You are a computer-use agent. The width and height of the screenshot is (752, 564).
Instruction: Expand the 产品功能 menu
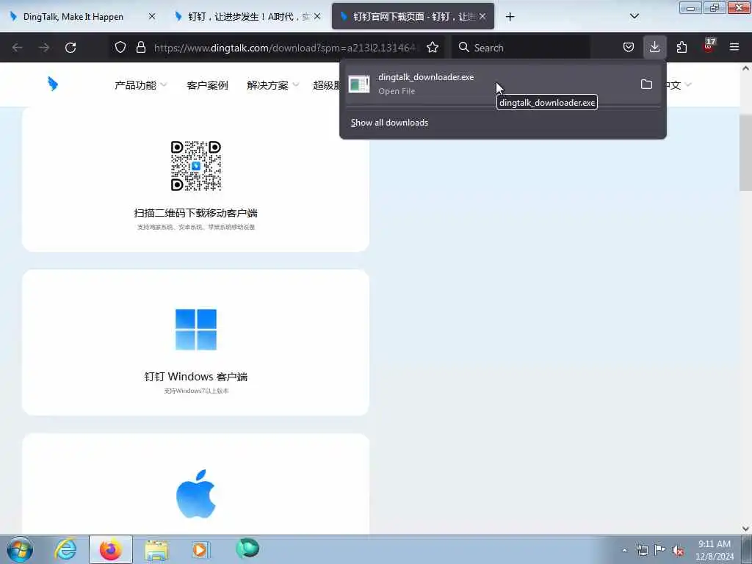point(140,85)
